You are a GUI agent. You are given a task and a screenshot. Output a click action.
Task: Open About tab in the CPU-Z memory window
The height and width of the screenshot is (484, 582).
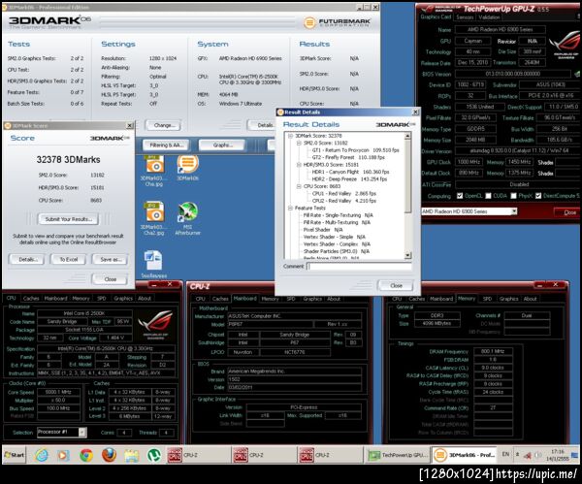coord(530,299)
